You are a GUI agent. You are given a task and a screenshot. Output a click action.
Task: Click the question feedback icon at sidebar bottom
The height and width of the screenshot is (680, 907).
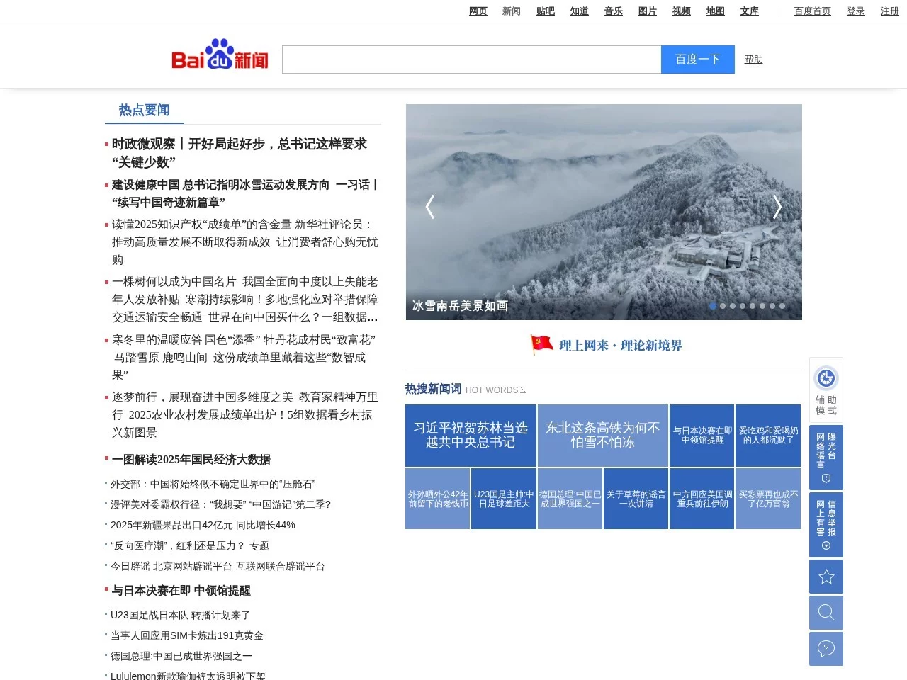826,649
